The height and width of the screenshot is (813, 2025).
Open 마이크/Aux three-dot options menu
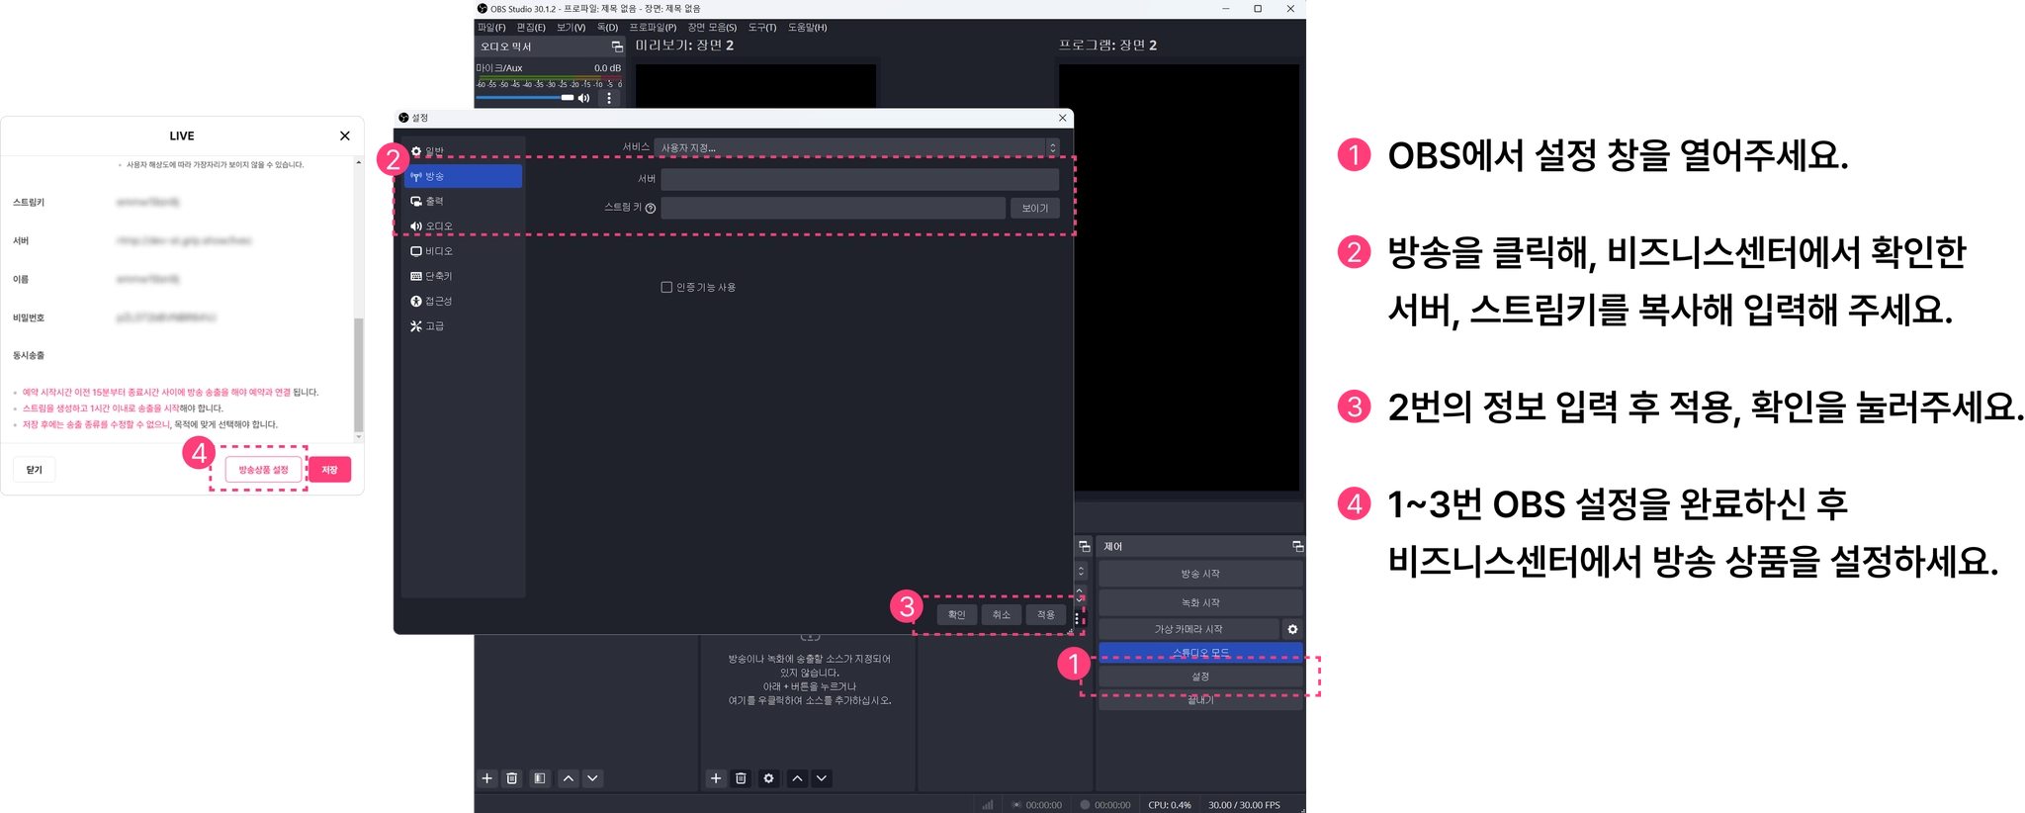pyautogui.click(x=609, y=98)
